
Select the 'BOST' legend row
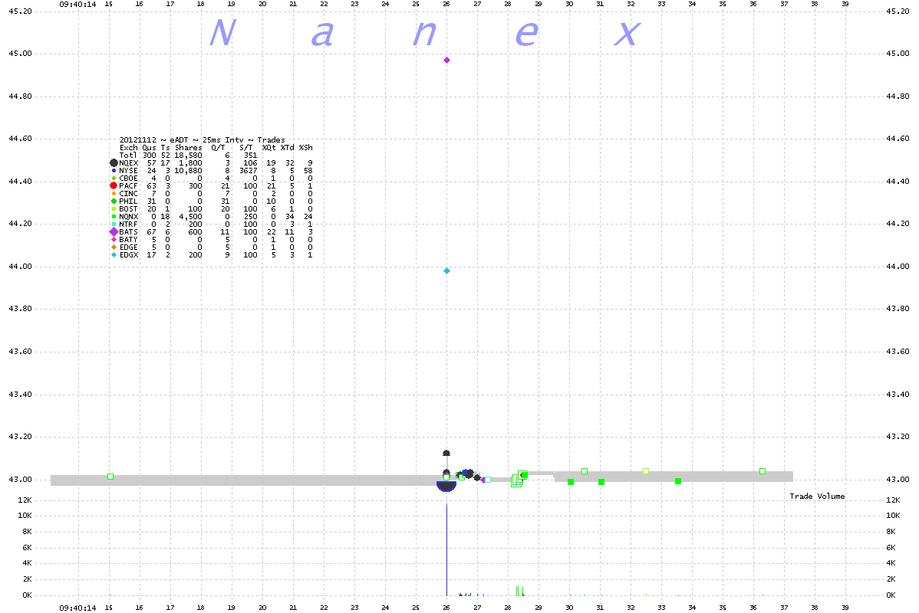point(212,209)
